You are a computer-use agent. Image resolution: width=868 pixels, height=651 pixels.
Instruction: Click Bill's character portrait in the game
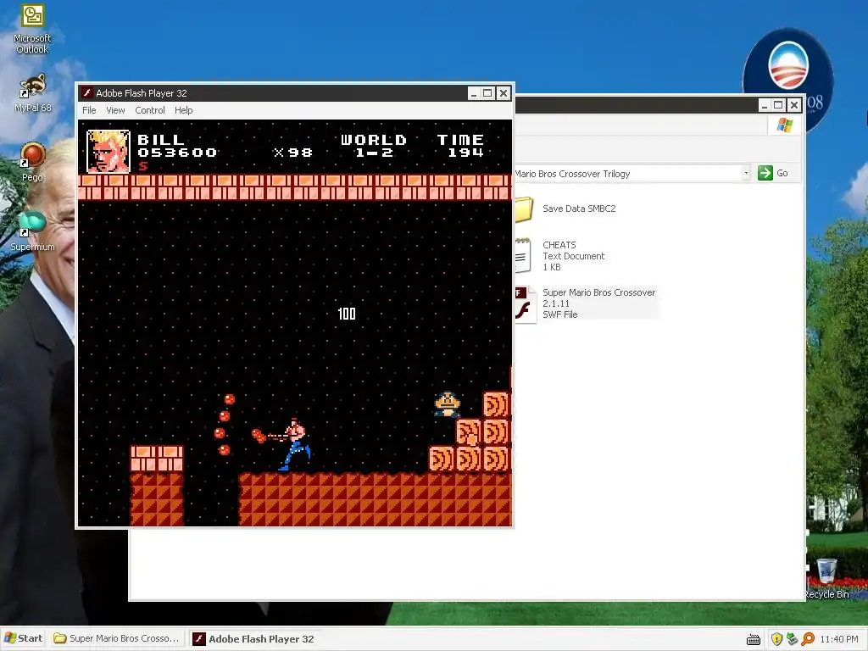pyautogui.click(x=108, y=151)
